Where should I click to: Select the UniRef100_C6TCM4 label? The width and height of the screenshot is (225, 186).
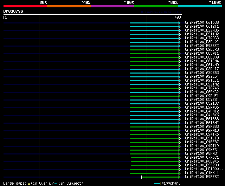tap(202, 61)
